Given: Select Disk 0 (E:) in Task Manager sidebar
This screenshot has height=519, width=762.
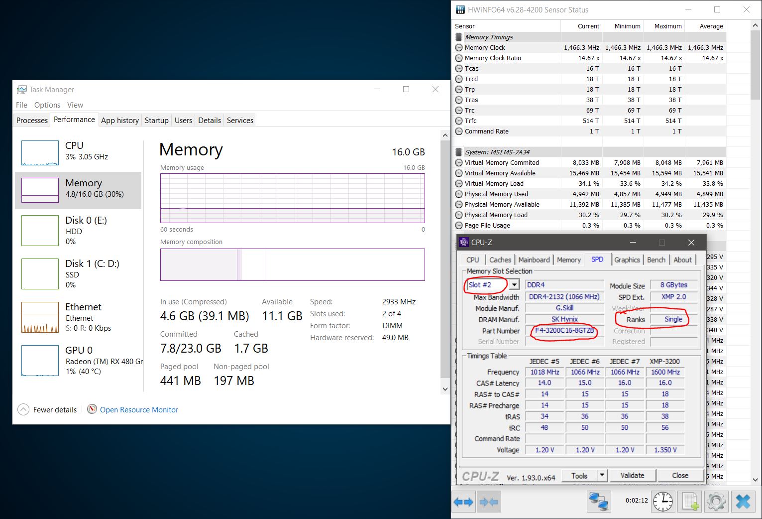Looking at the screenshot, I should (78, 231).
